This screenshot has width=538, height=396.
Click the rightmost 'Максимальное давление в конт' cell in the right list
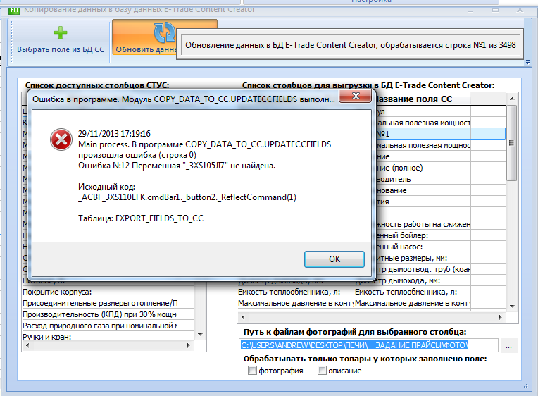pos(413,303)
